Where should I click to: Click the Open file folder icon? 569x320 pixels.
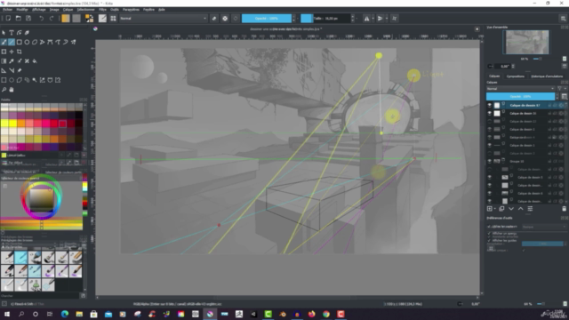pyautogui.click(x=18, y=18)
